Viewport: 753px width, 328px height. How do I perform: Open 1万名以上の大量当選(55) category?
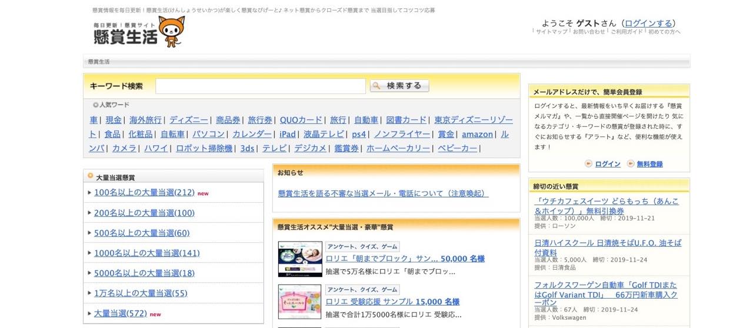click(141, 293)
